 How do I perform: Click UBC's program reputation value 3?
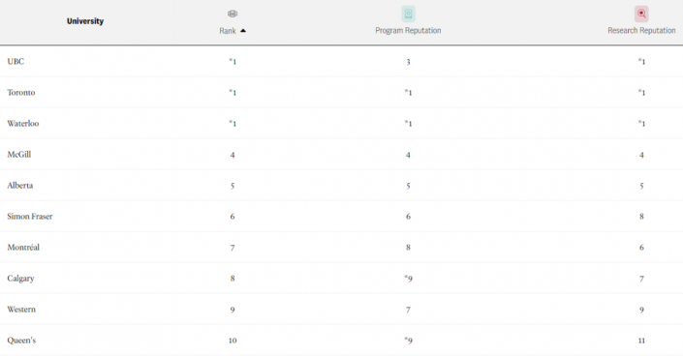coord(408,62)
